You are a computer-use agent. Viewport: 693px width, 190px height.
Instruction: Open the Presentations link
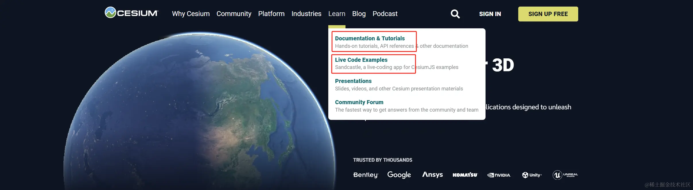(x=353, y=81)
